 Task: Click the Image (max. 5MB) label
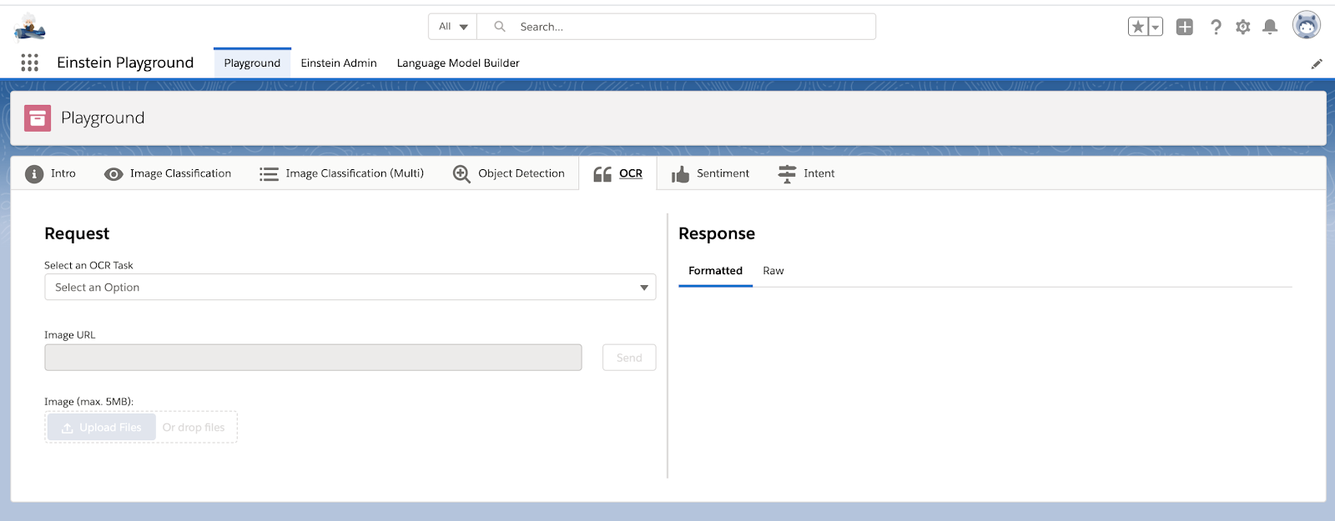(88, 402)
